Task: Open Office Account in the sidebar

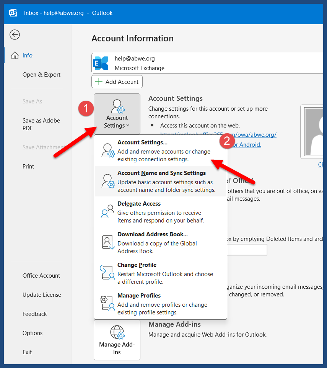Action: (x=41, y=276)
